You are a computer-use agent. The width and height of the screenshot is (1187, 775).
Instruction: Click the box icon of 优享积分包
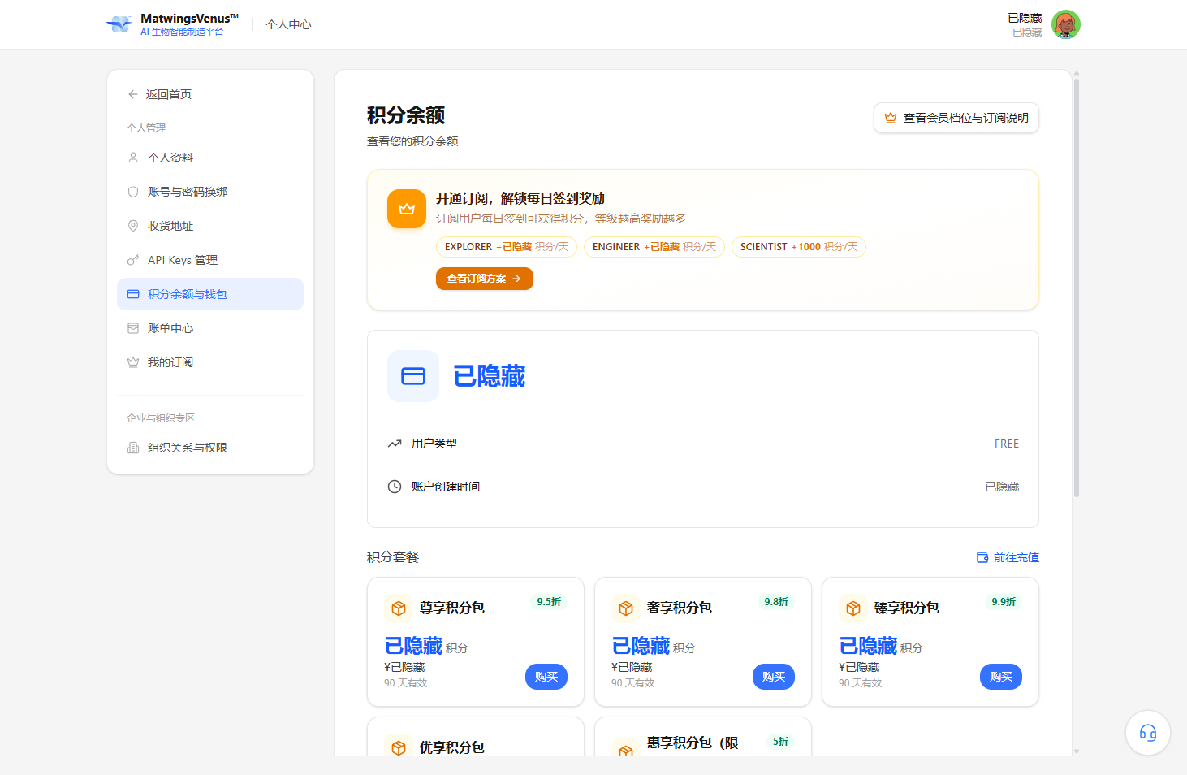pyautogui.click(x=399, y=747)
